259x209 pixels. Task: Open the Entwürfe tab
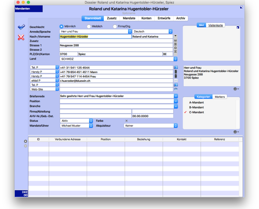coord(164,18)
